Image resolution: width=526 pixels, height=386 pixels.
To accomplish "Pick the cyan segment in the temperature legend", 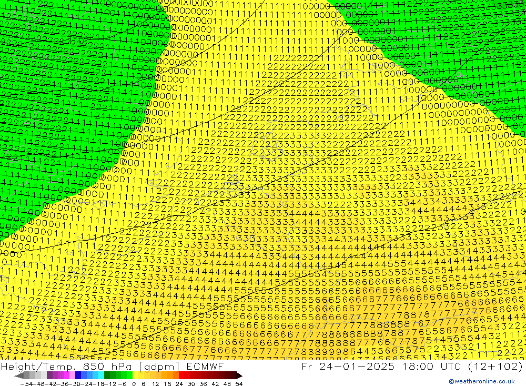I will 101,375.
